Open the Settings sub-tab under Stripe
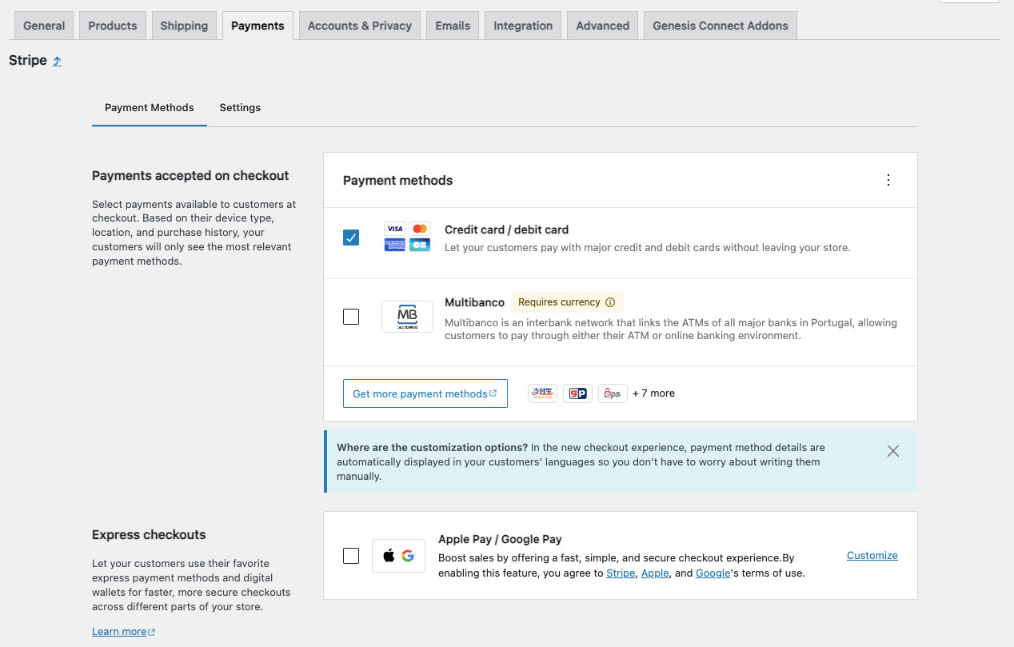Viewport: 1014px width, 647px height. point(240,107)
